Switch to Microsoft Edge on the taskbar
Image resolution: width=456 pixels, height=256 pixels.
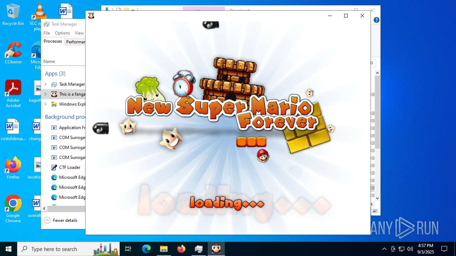click(146, 249)
